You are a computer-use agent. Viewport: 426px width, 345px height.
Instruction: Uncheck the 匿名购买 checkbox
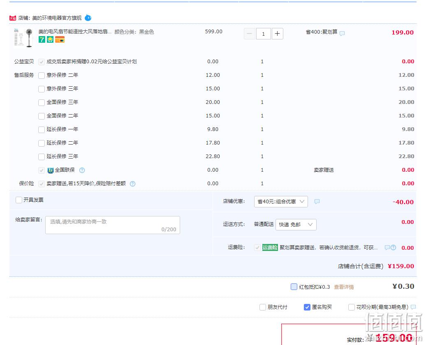[x=307, y=307]
